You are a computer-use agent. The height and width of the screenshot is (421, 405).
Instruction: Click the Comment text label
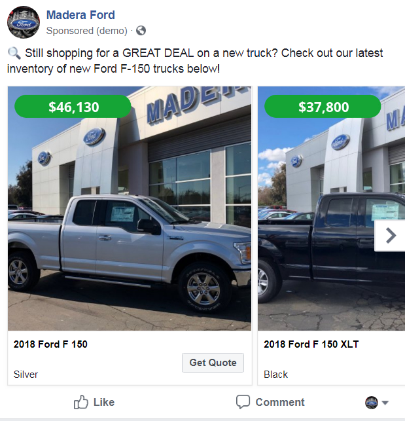click(280, 402)
